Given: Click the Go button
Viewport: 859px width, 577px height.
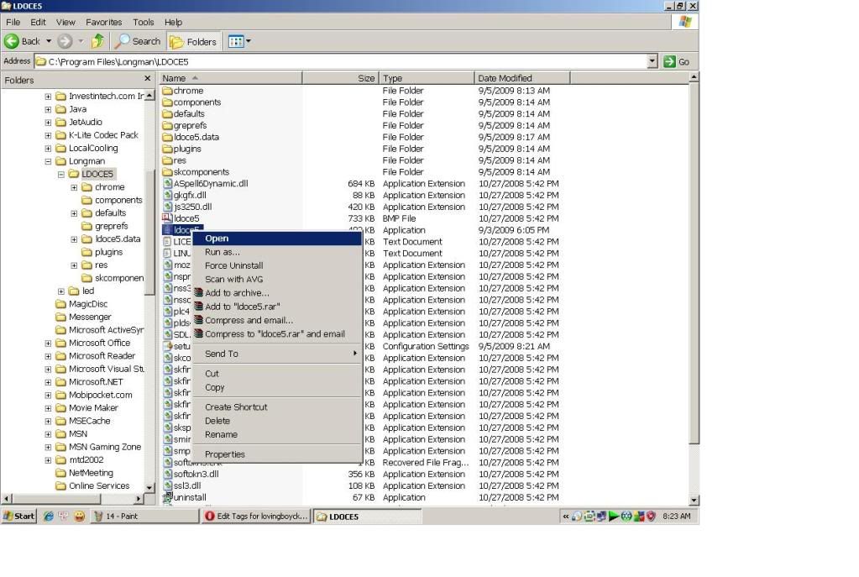Looking at the screenshot, I should (677, 61).
